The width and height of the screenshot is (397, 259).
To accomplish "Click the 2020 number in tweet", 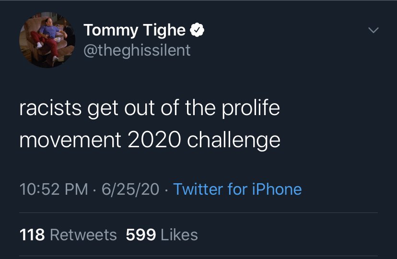I will pos(154,140).
